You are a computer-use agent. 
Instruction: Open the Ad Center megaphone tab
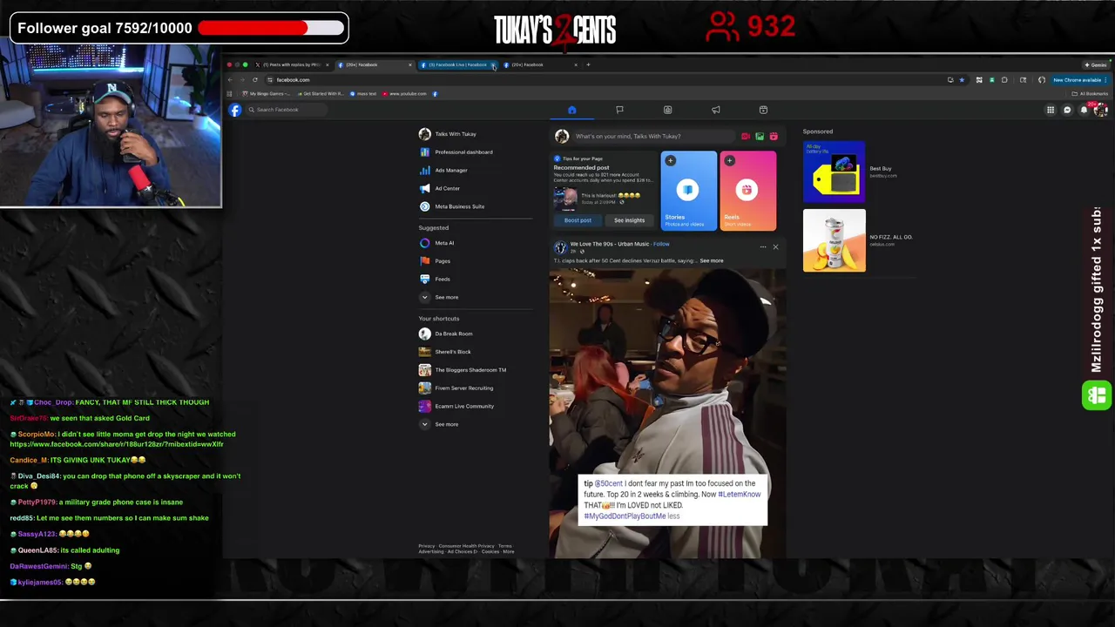pyautogui.click(x=715, y=110)
